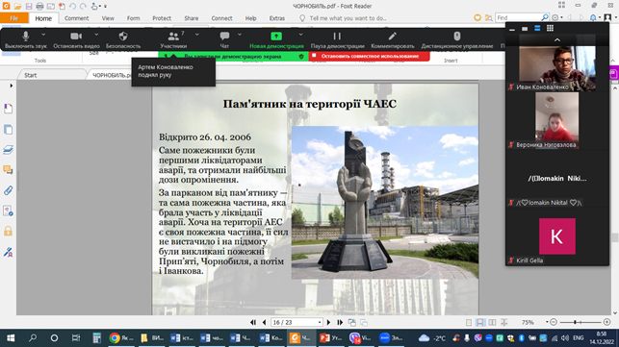Viewport: 619px width, 347px height.
Task: Select Kirill Gella participant tile
Action: click(x=557, y=236)
